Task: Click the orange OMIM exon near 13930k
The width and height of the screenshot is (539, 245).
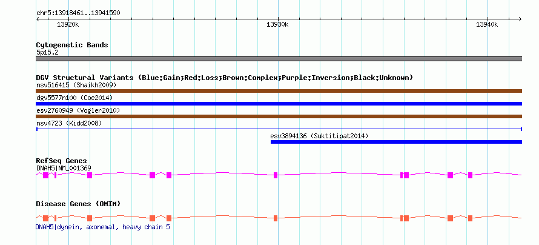Action: tap(276, 218)
